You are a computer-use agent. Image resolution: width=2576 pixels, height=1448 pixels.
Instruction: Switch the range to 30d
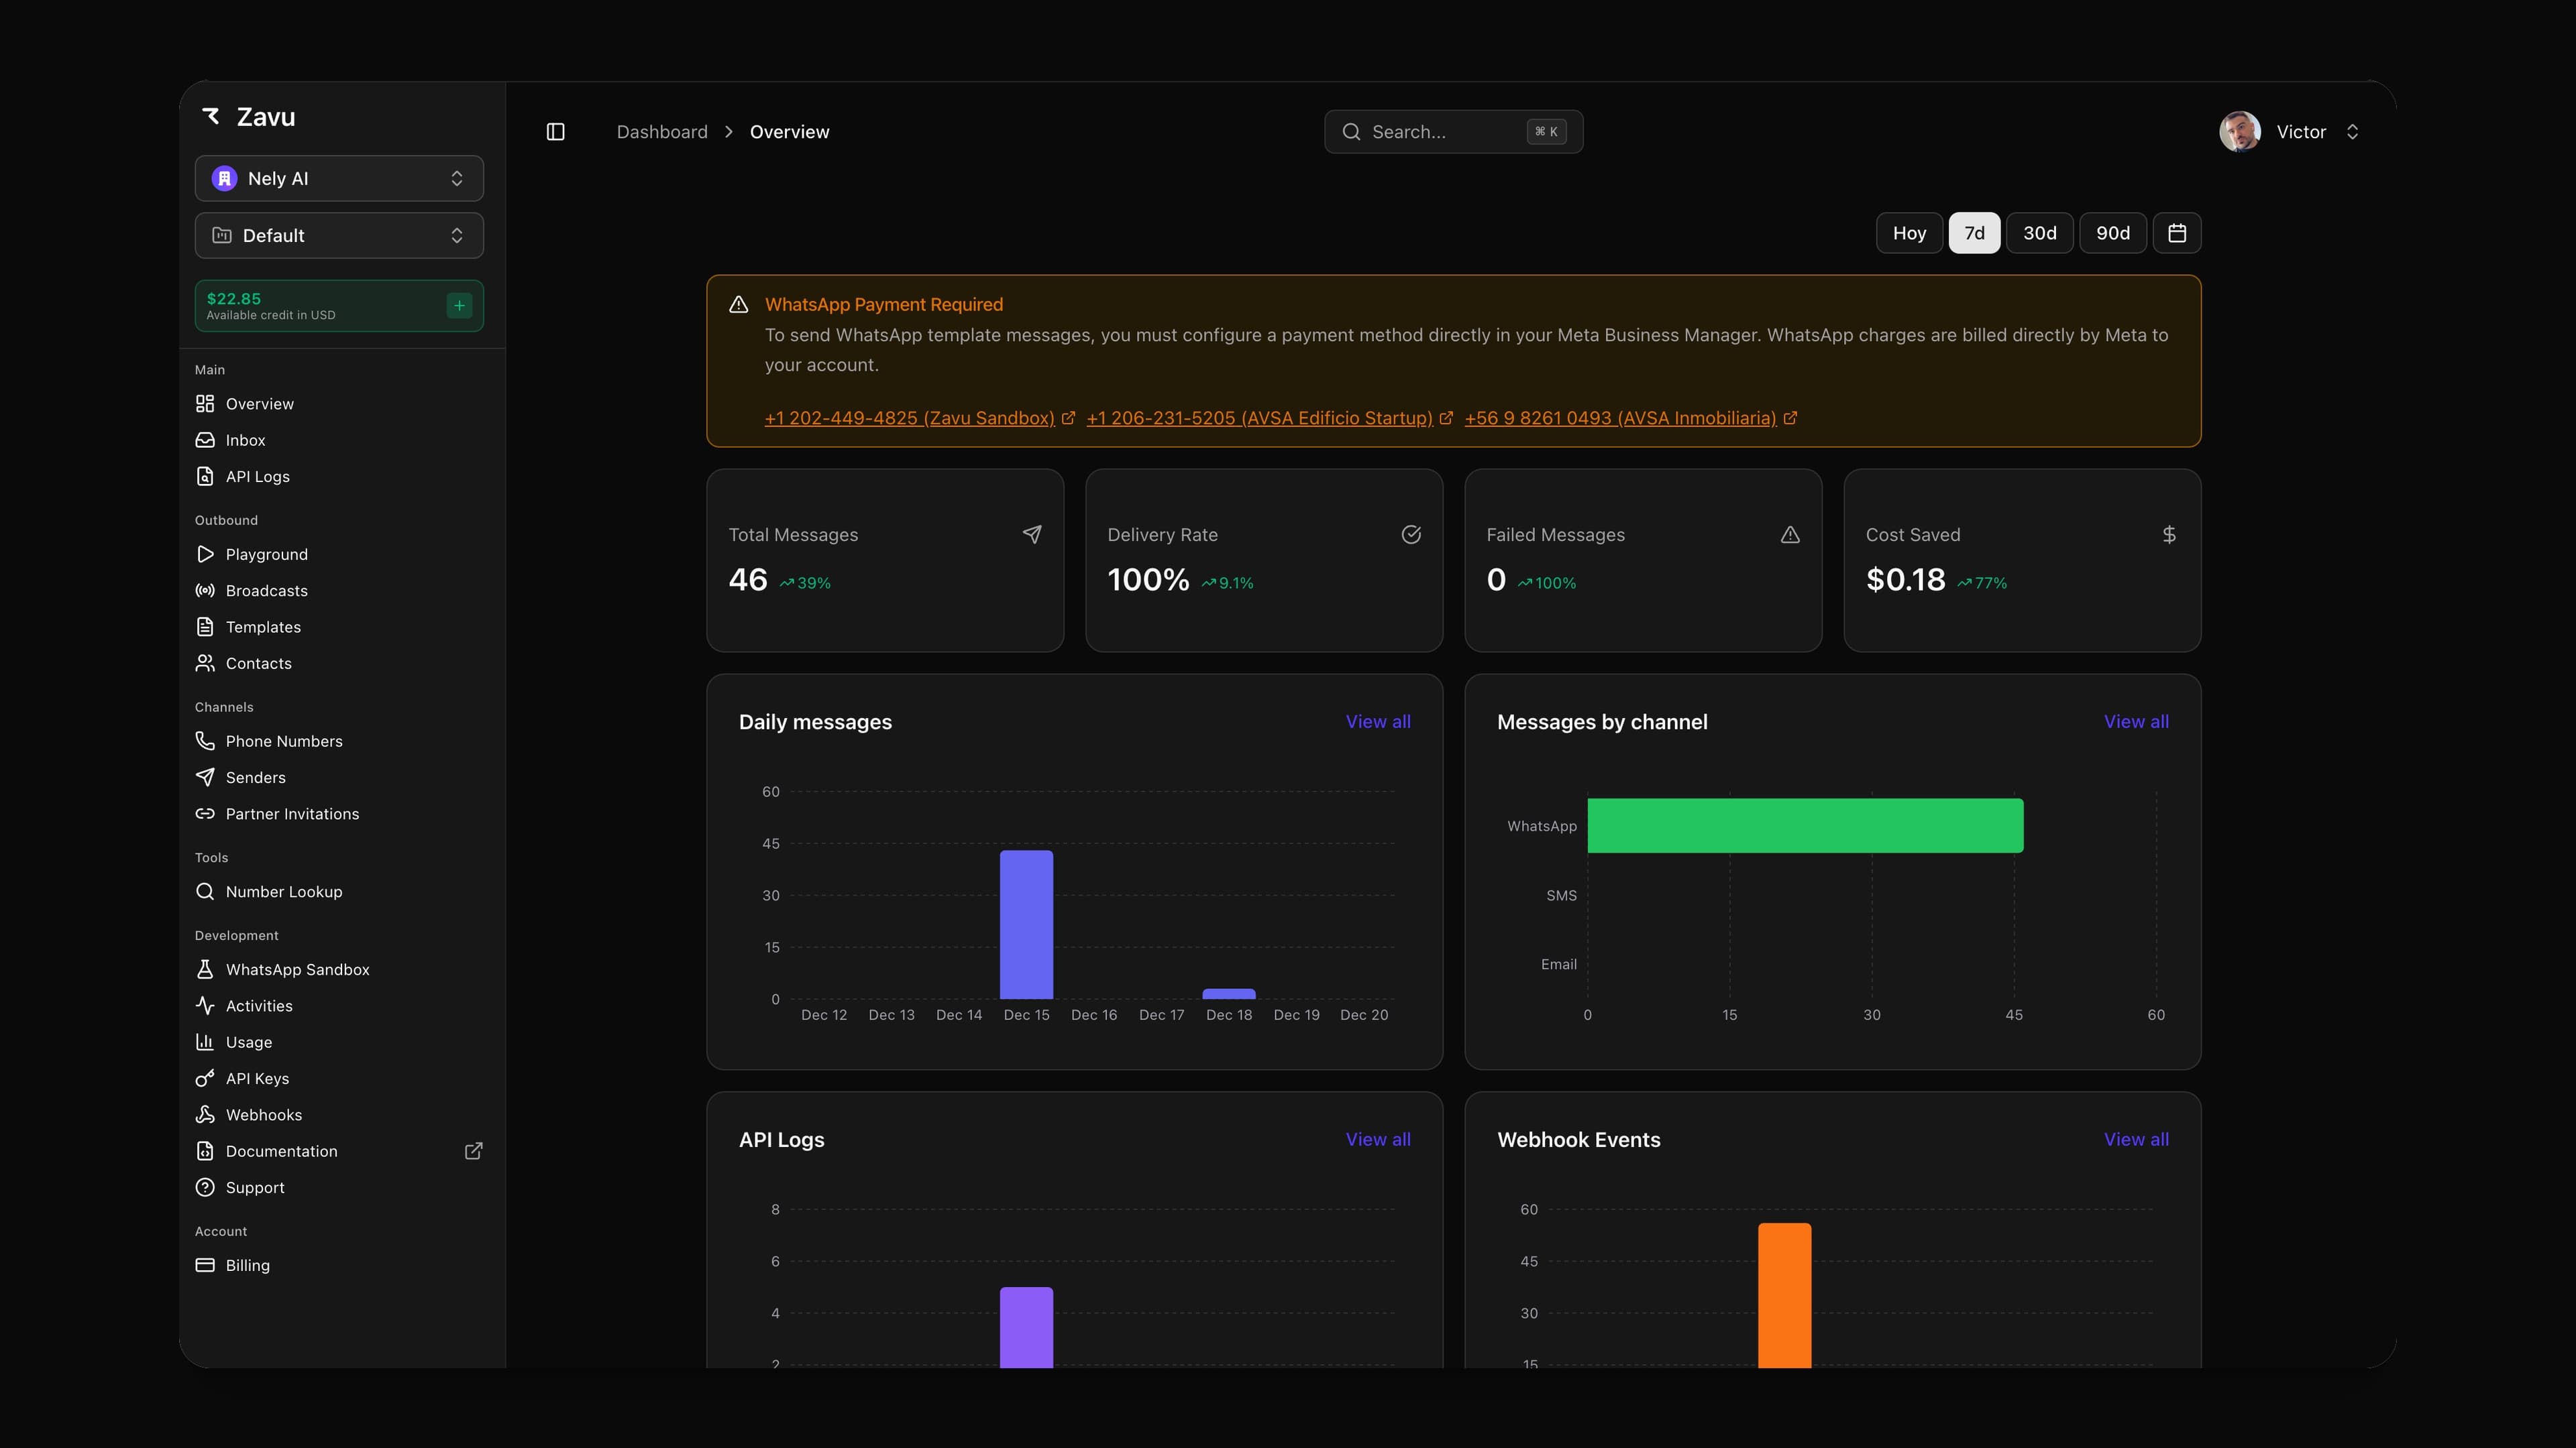[2039, 233]
